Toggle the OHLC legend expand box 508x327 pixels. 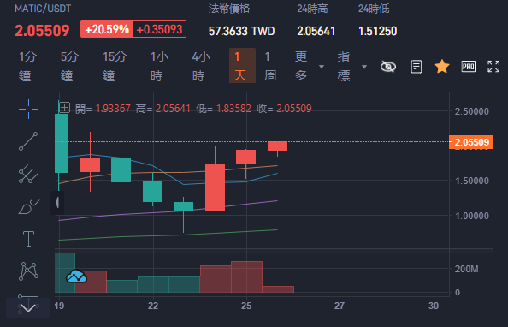[65, 107]
